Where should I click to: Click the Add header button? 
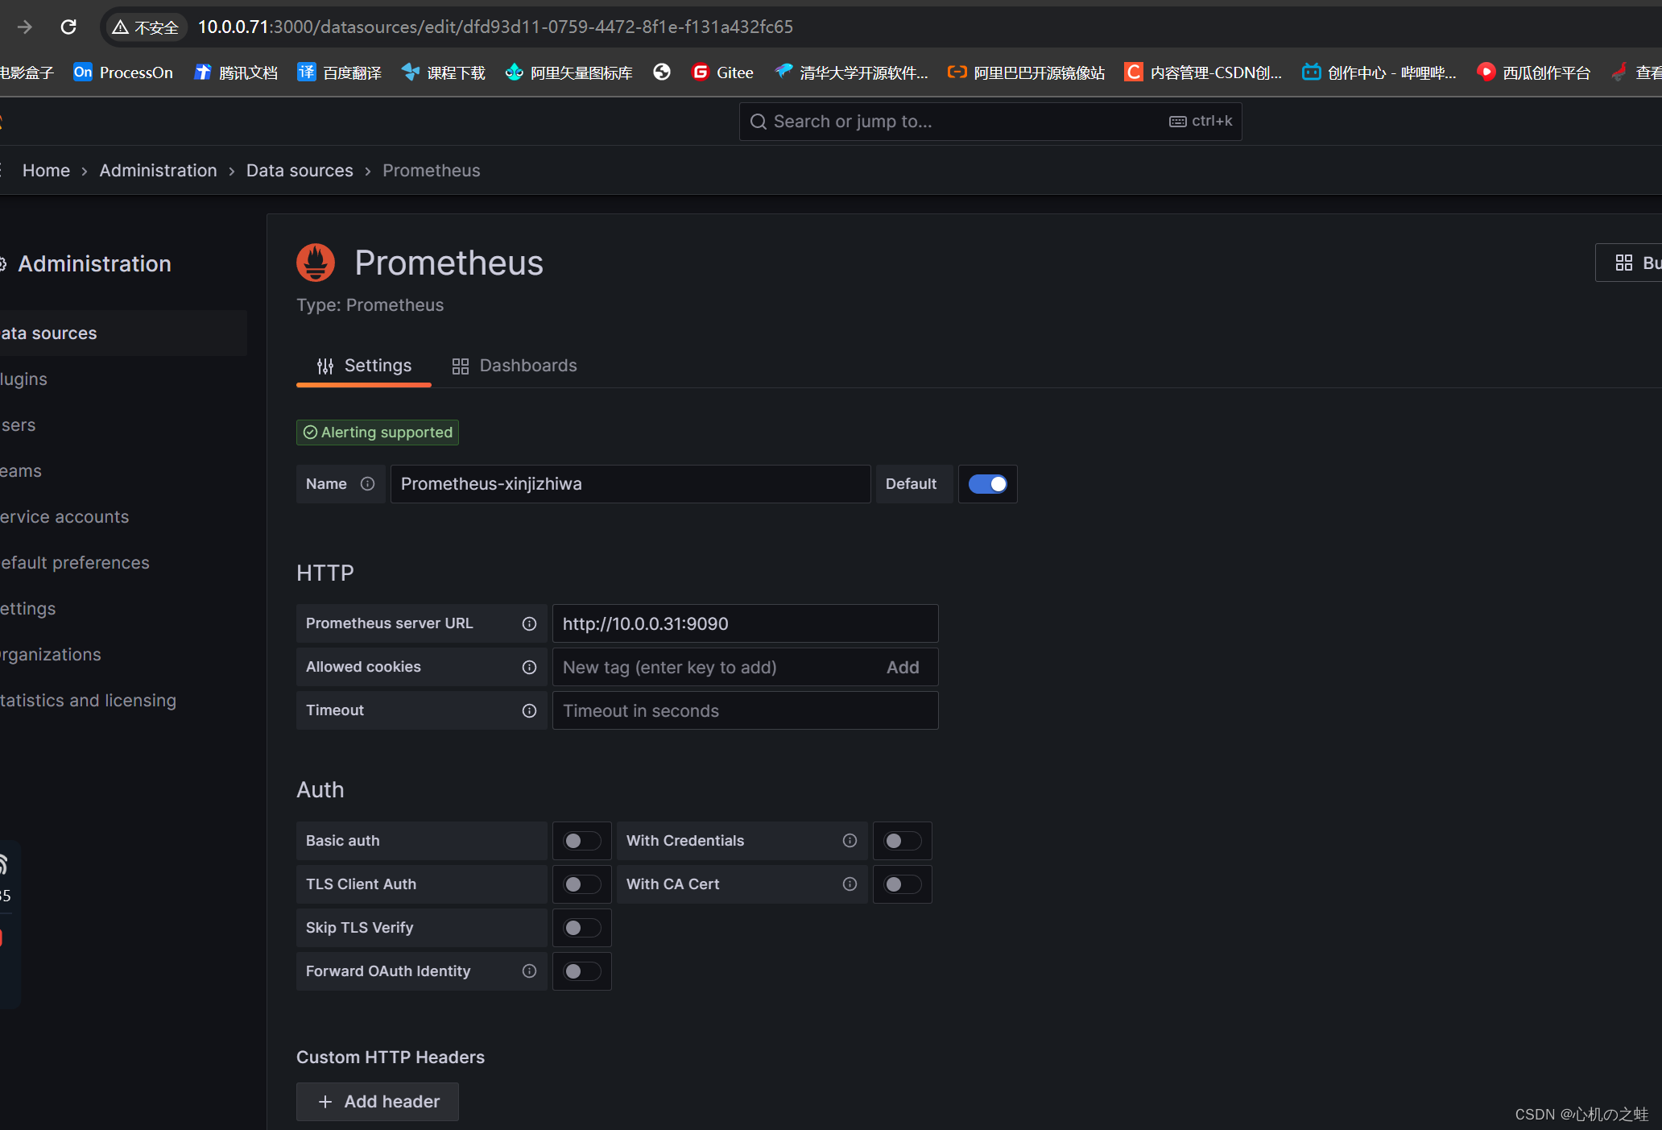378,1101
